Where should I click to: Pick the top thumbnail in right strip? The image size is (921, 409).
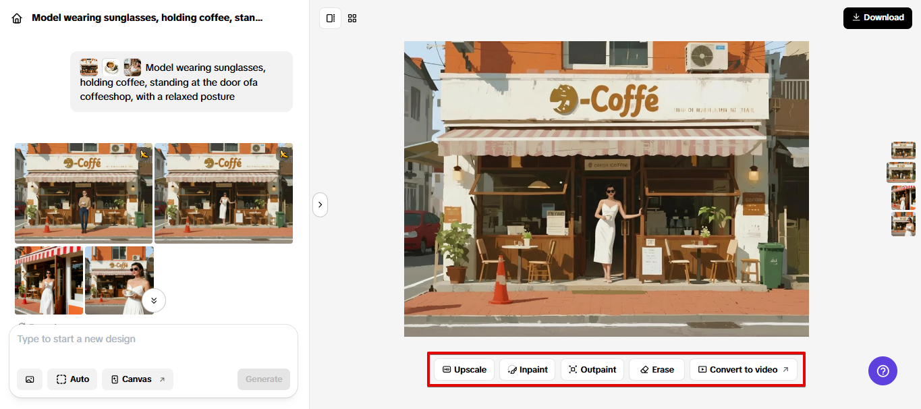click(x=903, y=150)
